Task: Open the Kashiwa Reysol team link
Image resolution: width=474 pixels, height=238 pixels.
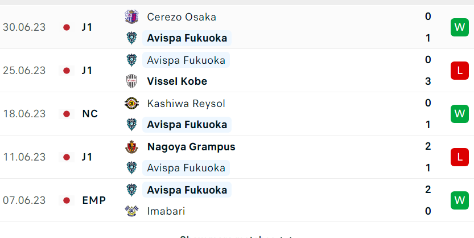Action: tap(186, 104)
